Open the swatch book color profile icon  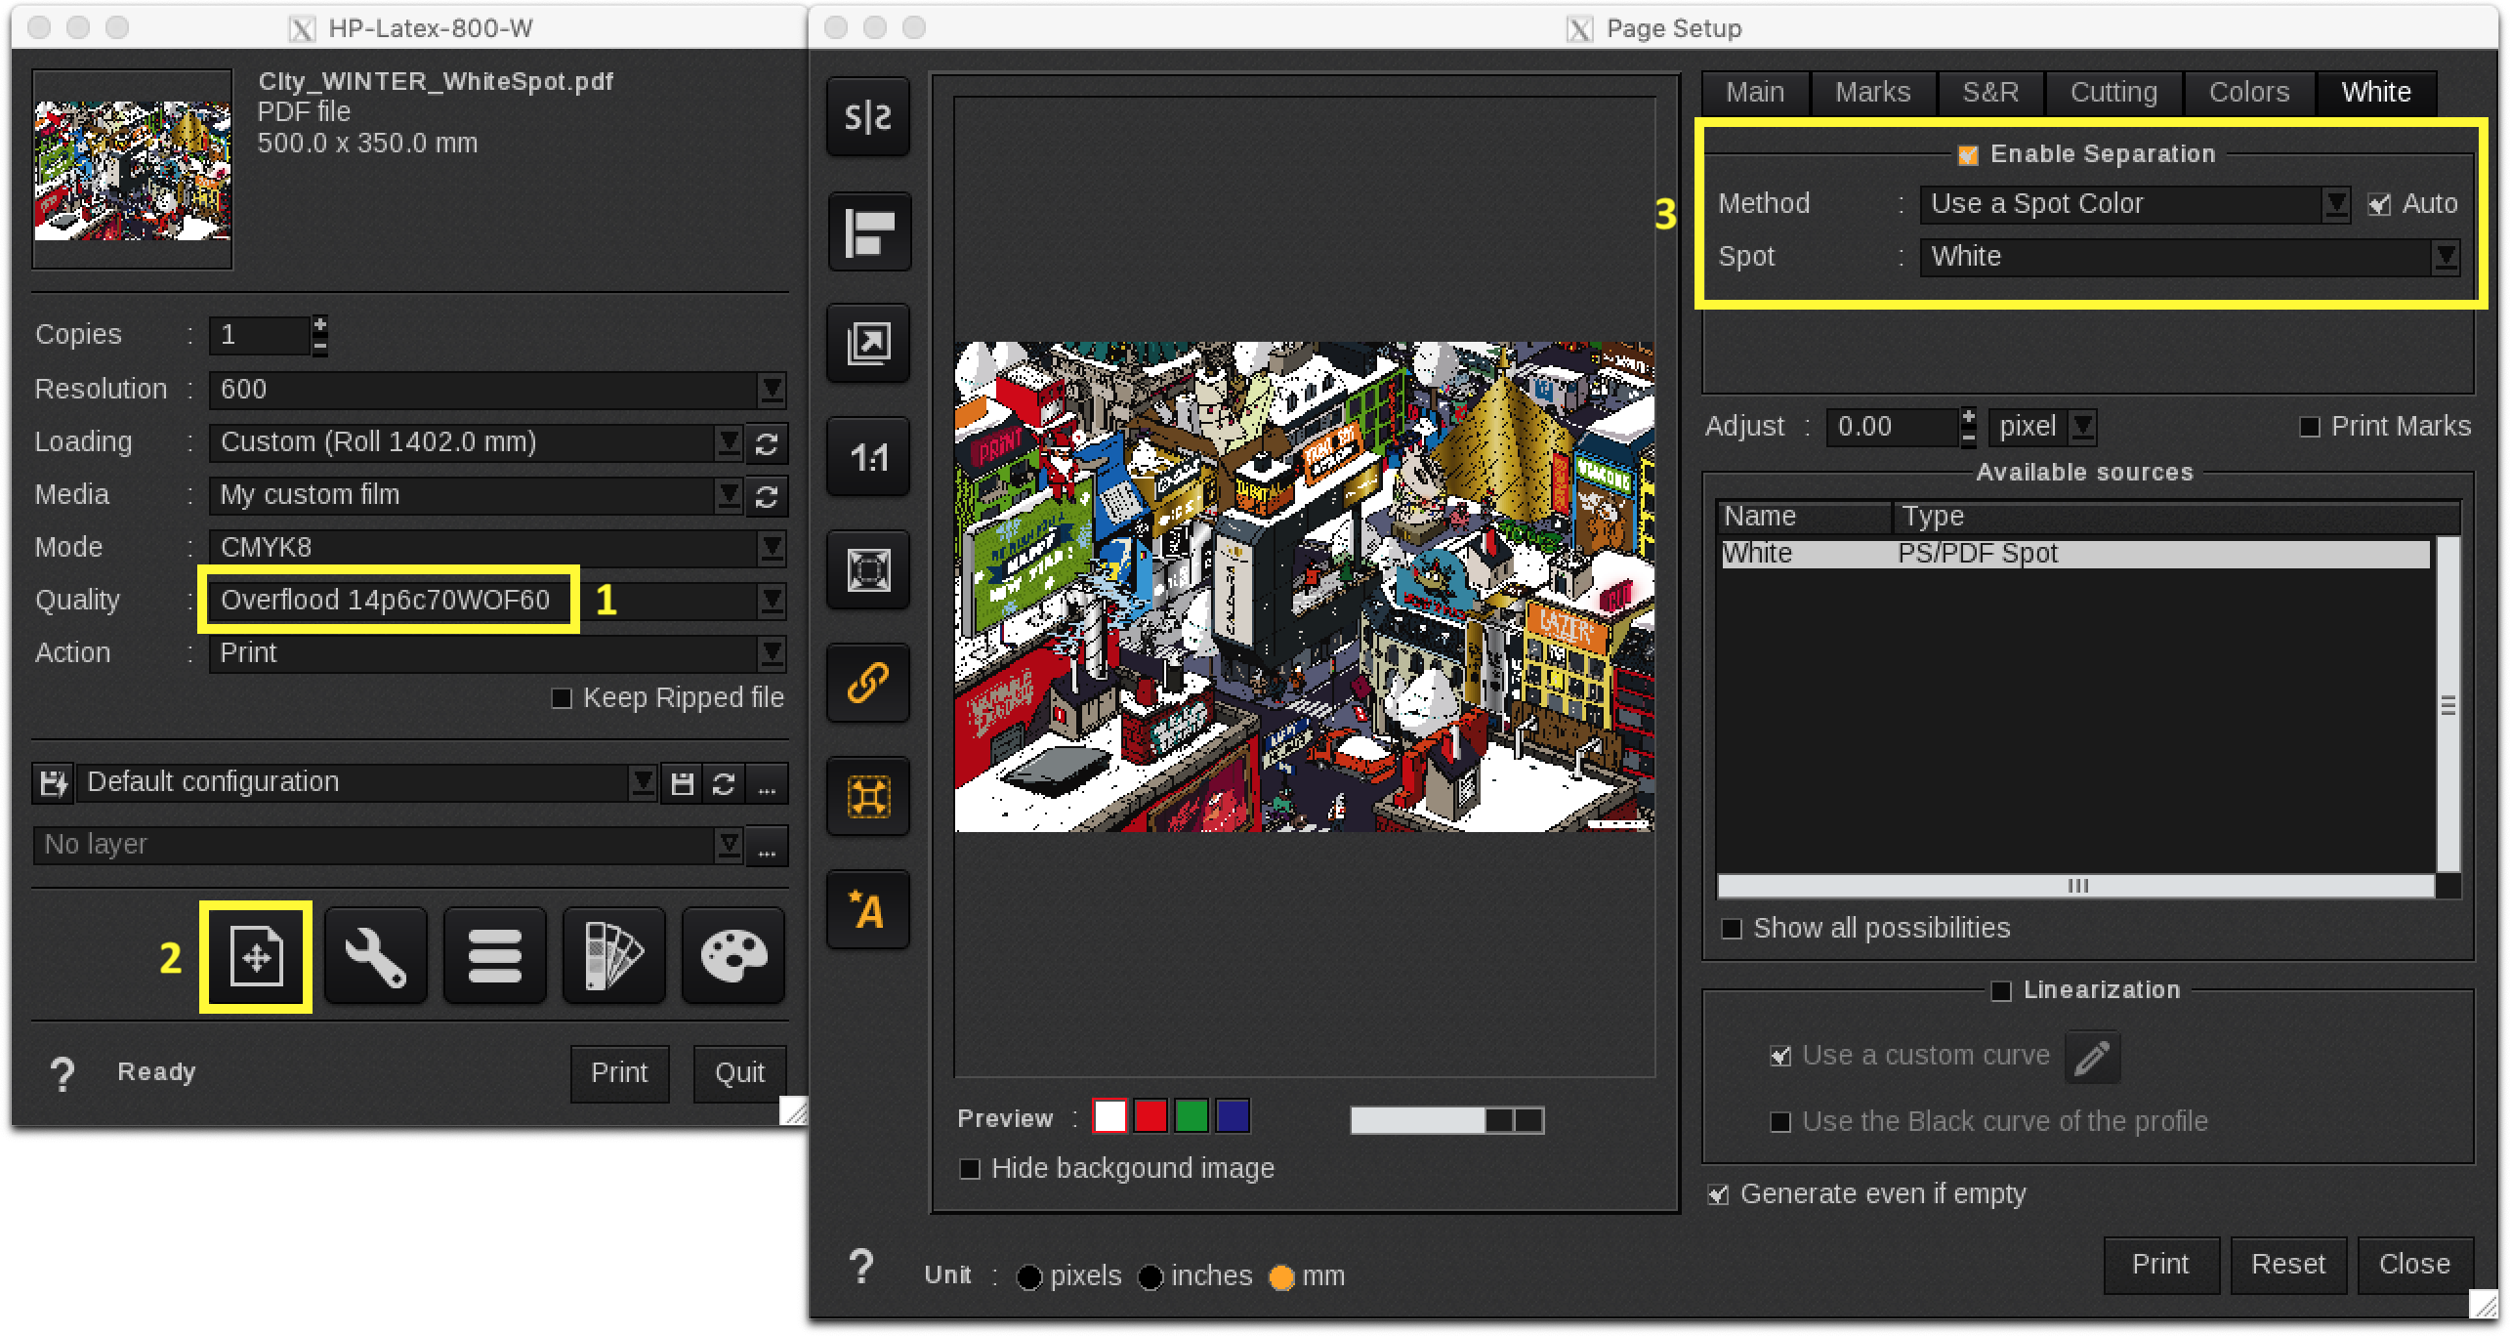click(x=613, y=955)
